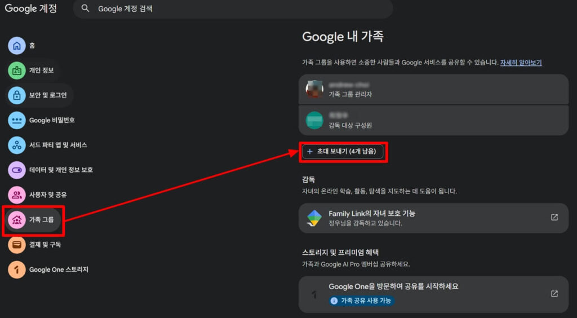Open the 가족 그룹 관리자 member row

pos(433,90)
